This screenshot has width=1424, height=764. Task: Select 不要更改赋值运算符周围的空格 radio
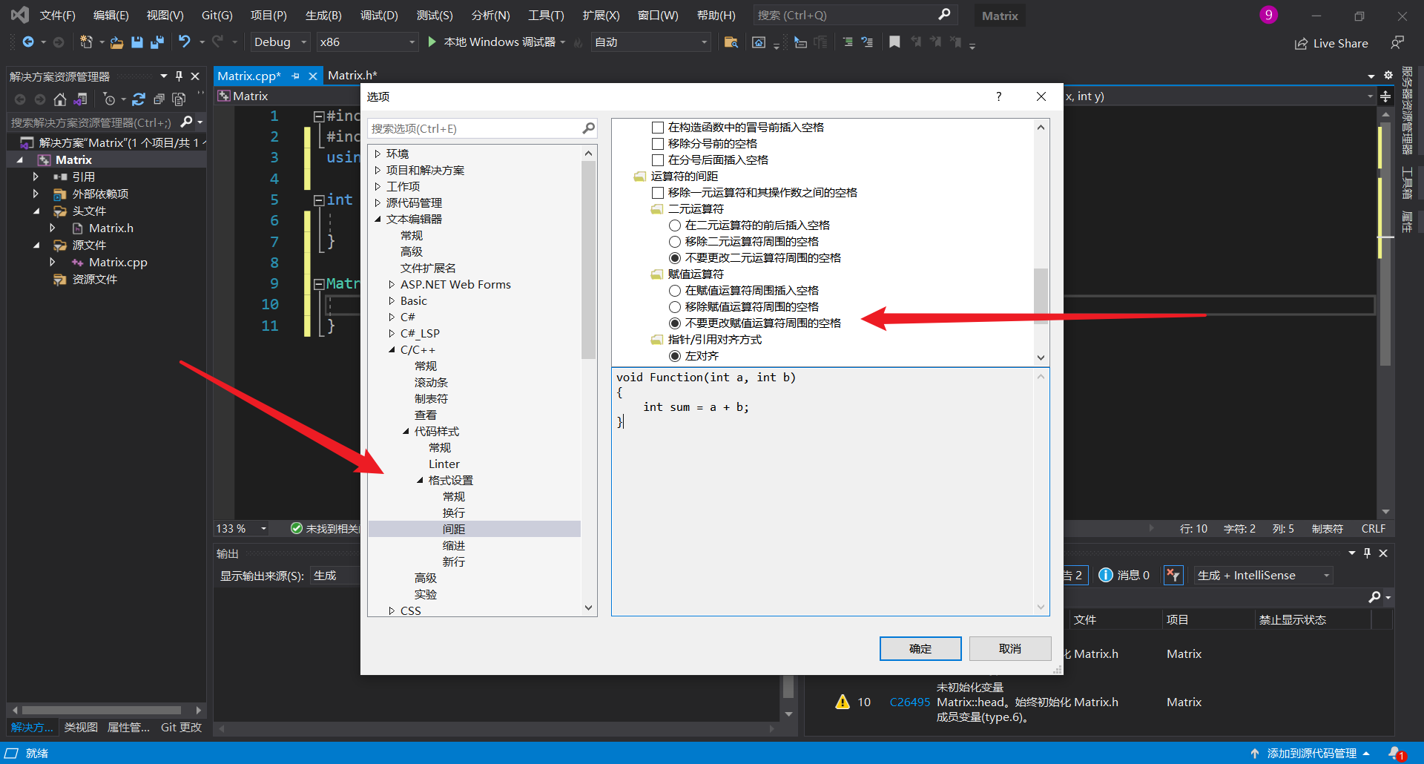675,323
